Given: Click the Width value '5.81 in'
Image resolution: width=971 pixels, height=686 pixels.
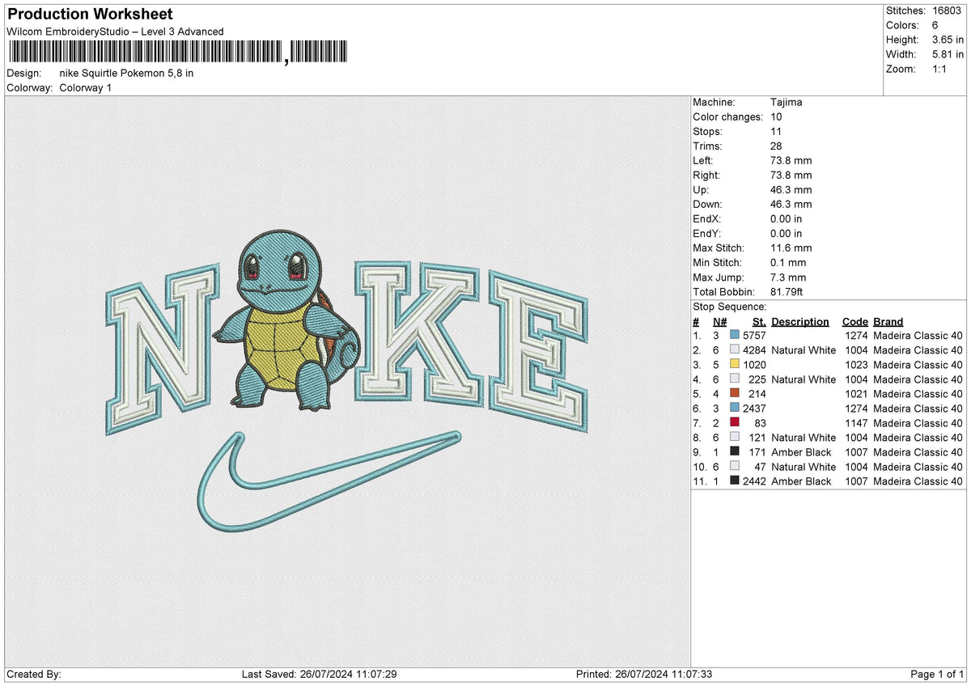Looking at the screenshot, I should 947,54.
